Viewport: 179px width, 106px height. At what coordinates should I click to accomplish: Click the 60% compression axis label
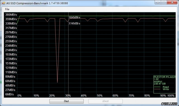pyautogui.click(x=116, y=96)
